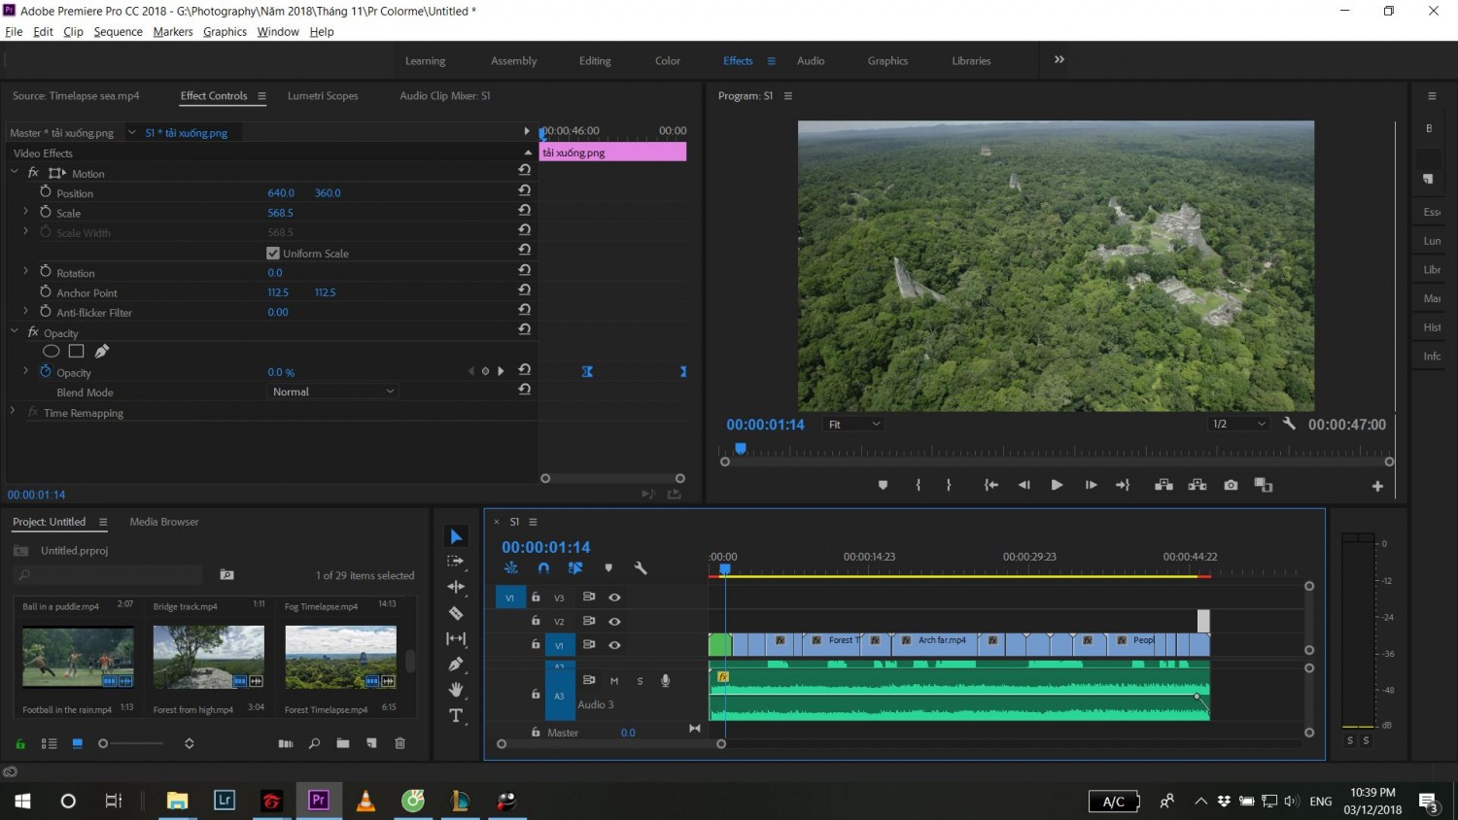Delete selected item with trash icon
The image size is (1458, 820).
399,743
